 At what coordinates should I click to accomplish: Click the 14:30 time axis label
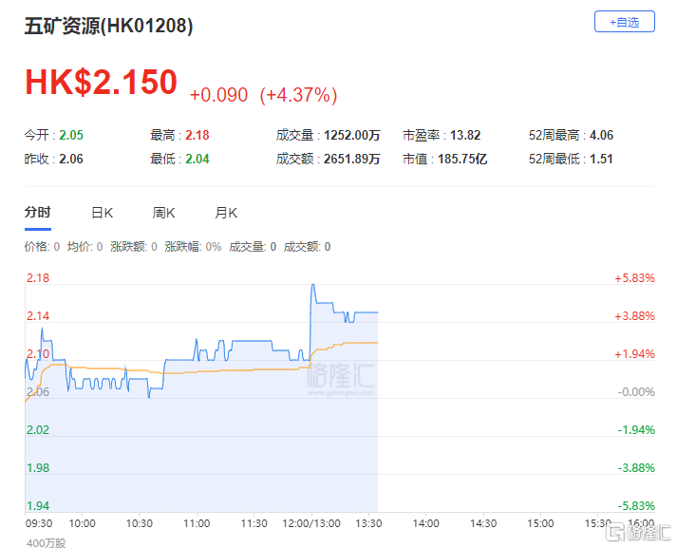pyautogui.click(x=483, y=523)
